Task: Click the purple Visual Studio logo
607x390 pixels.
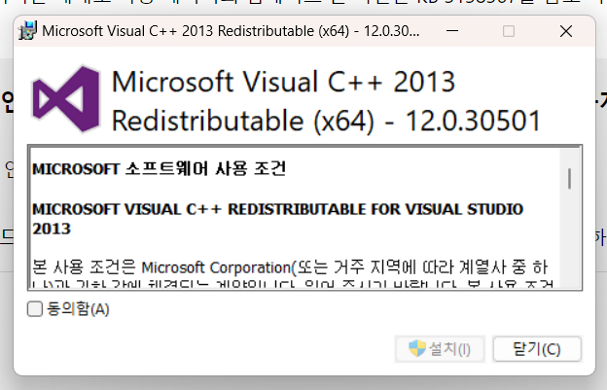Action: click(66, 99)
